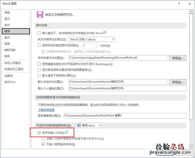Enable 默认情况下保存到计算机 checkbox
This screenshot has height=158, width=195.
[x=39, y=76]
